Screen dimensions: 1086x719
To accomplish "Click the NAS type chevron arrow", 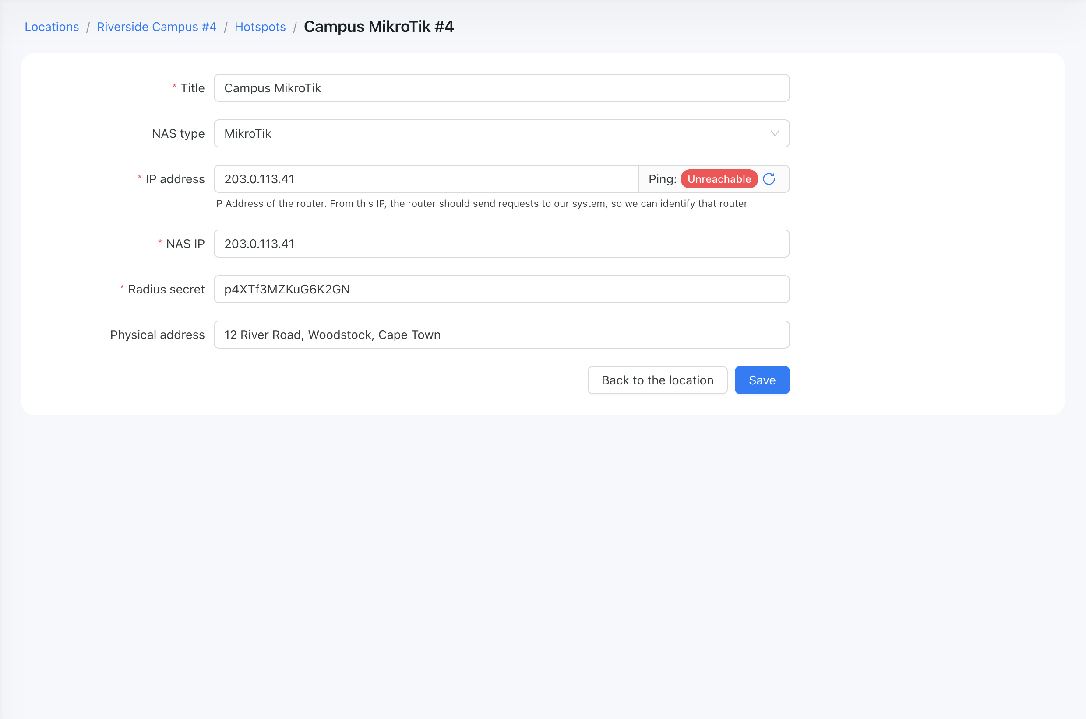I will point(775,133).
